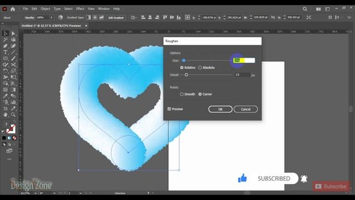The width and height of the screenshot is (355, 200).
Task: Set linear gradient type button
Action: click(89, 17)
